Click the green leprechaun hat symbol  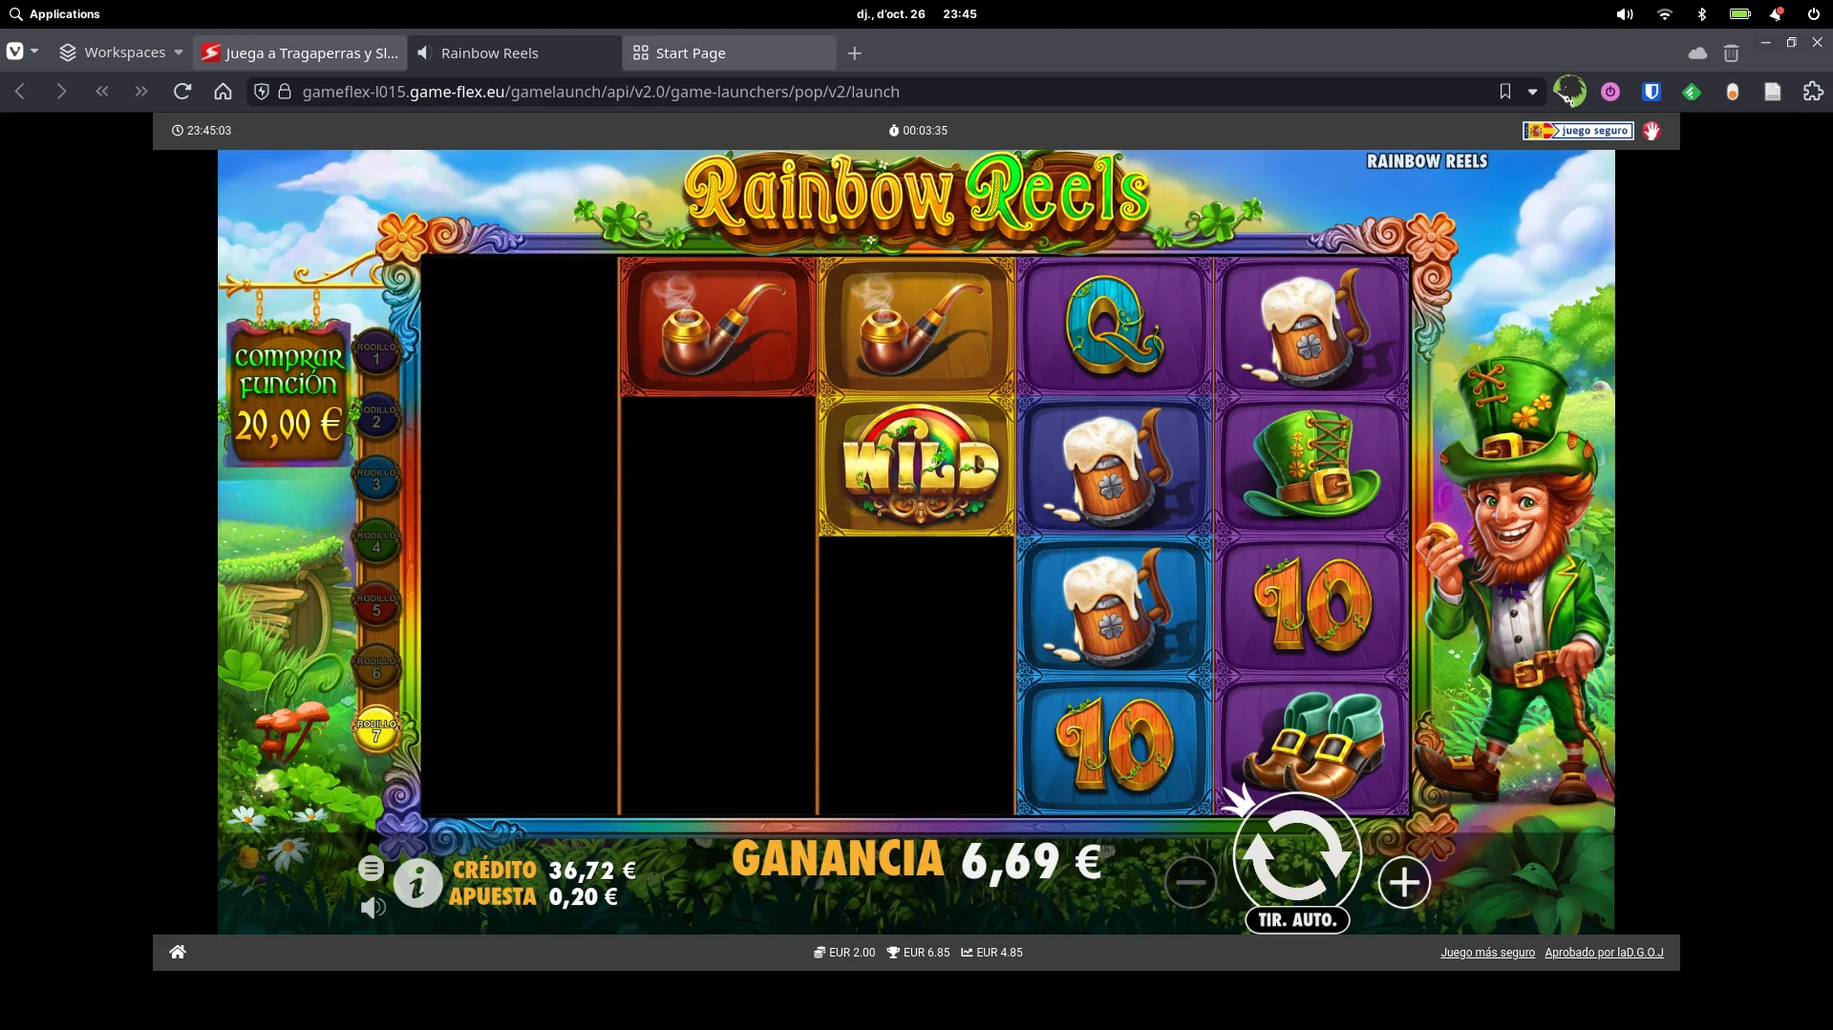pos(1312,467)
